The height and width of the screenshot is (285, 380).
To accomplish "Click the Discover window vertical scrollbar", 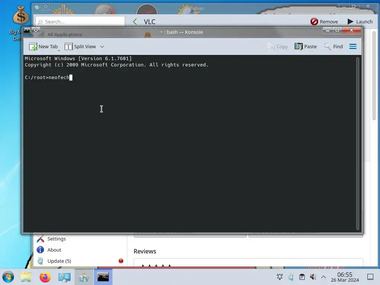I will [374, 75].
